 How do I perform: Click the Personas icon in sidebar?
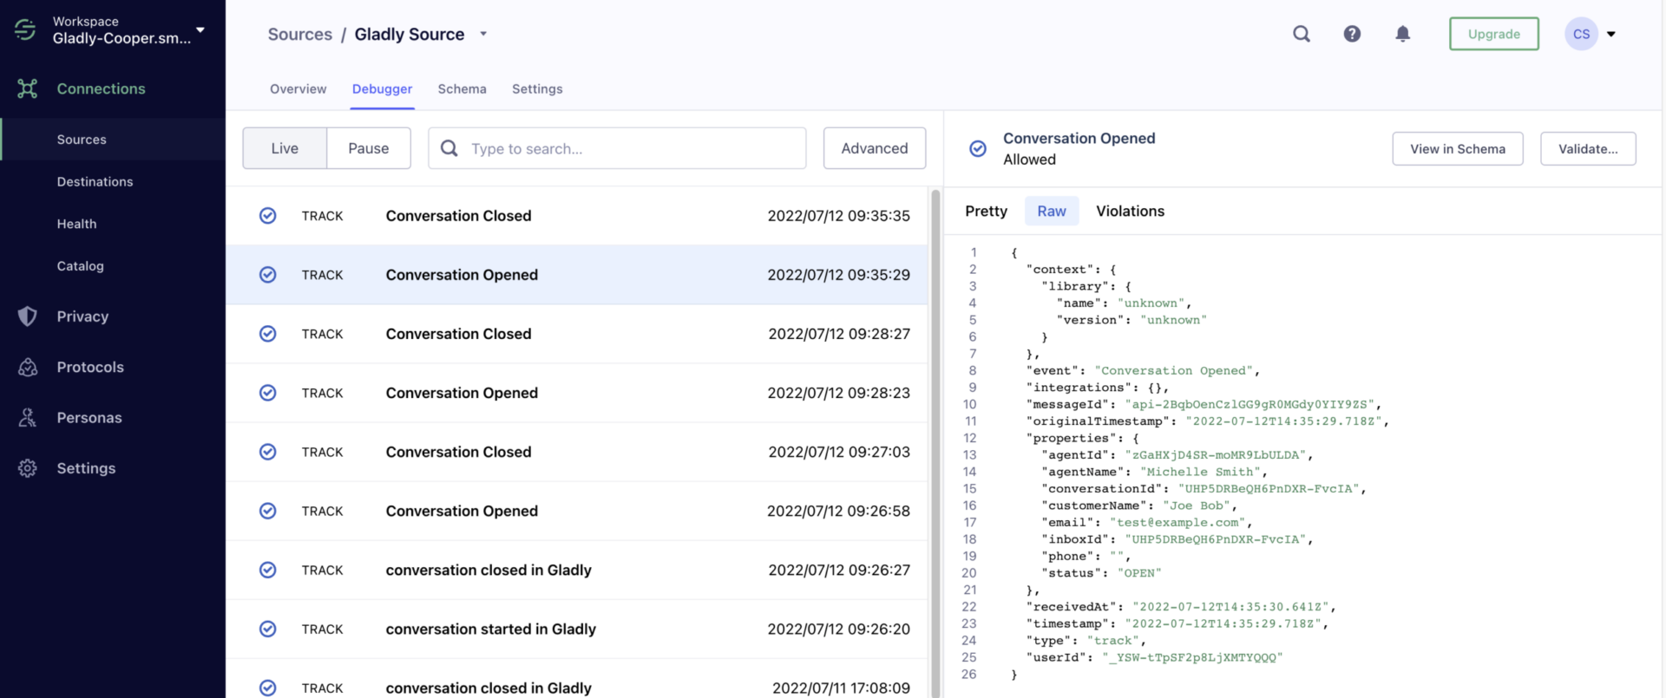coord(28,417)
